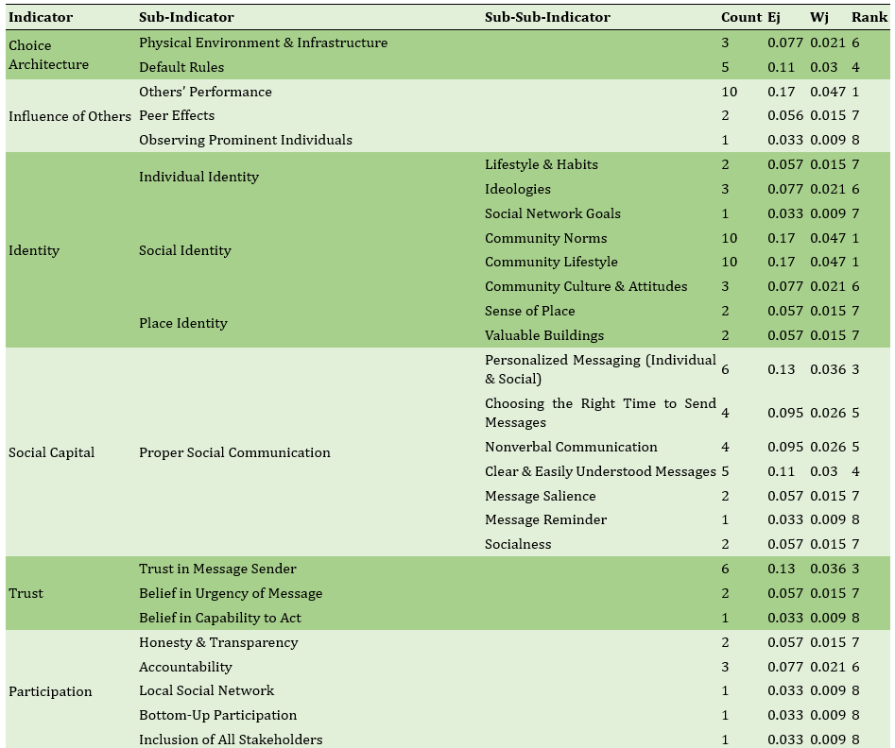Select the Sub-Sub-Indicator column header
This screenshot has width=895, height=748.
(x=547, y=17)
